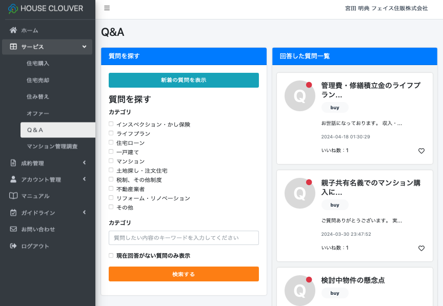The width and height of the screenshot is (443, 306).
Task: Open マニュアル in the sidebar
Action: coord(35,196)
